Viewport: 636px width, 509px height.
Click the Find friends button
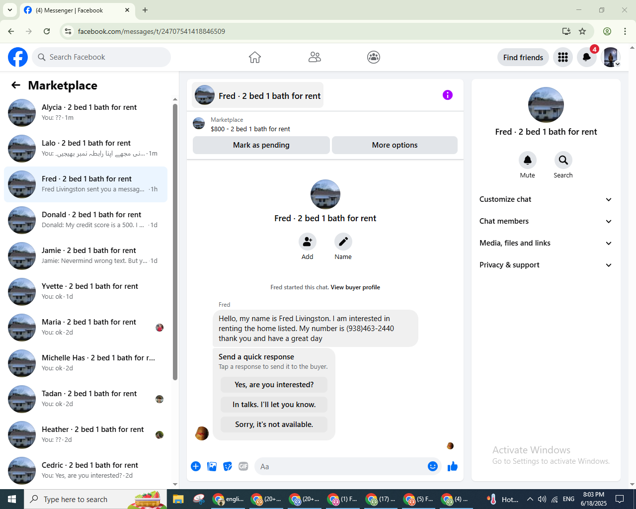coord(523,57)
